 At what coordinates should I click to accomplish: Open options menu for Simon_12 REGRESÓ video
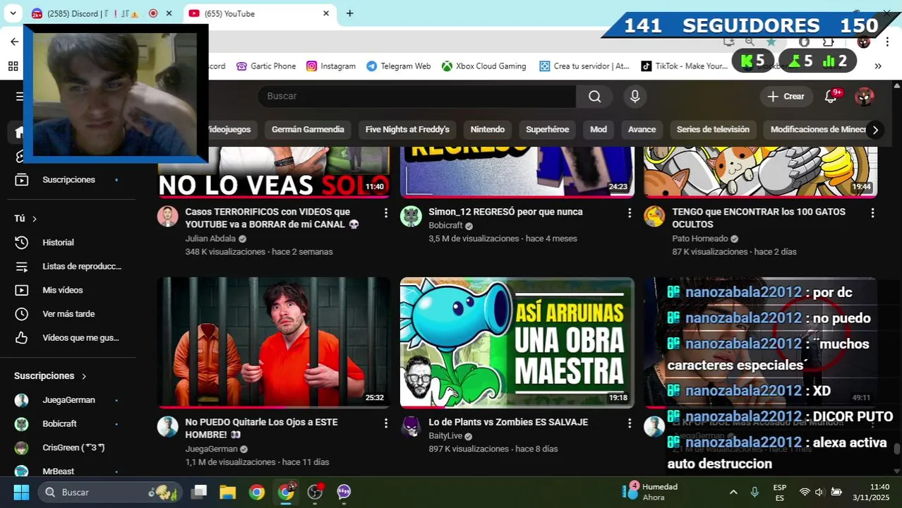click(x=630, y=212)
